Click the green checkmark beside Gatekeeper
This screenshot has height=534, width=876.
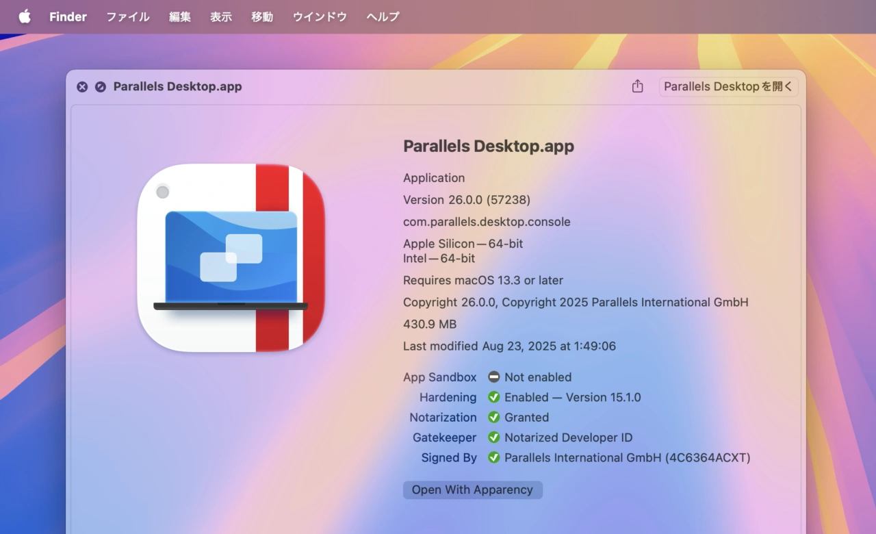click(x=494, y=437)
